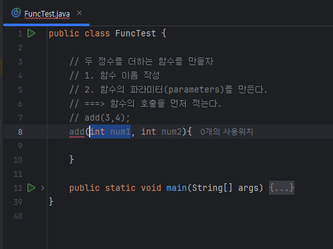Click the comment about parameters on line 5

168,89
